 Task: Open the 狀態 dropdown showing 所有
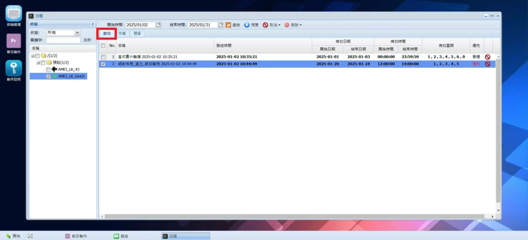[x=77, y=32]
